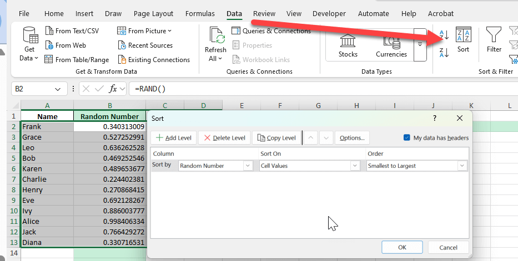Close the Sort dialog
518x261 pixels.
click(x=460, y=118)
